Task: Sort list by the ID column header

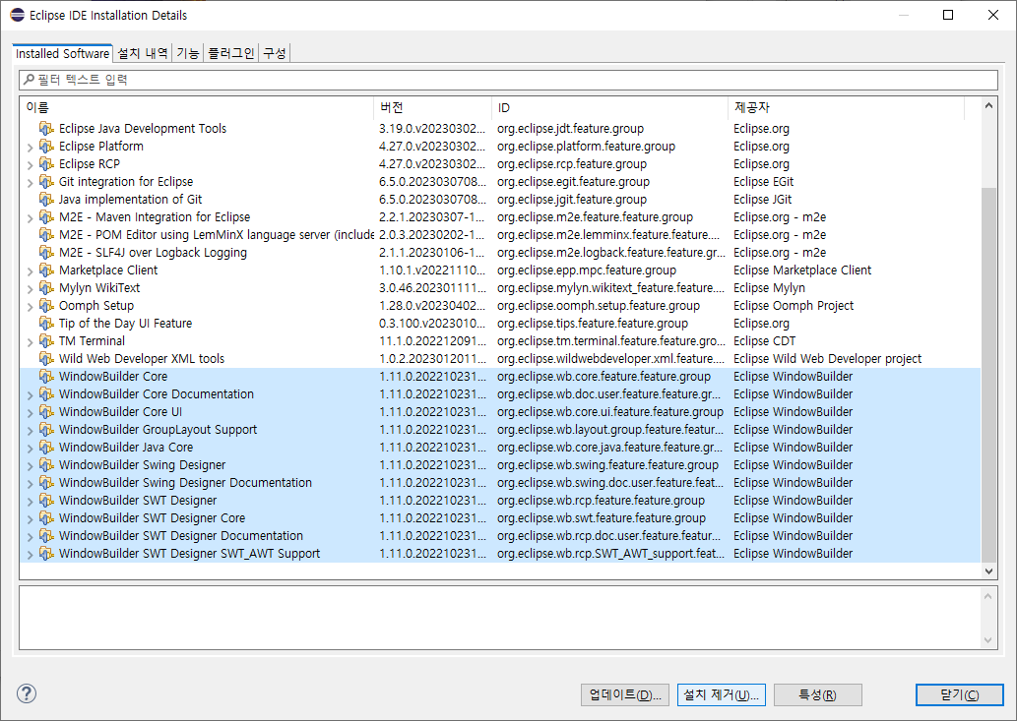Action: pyautogui.click(x=609, y=107)
